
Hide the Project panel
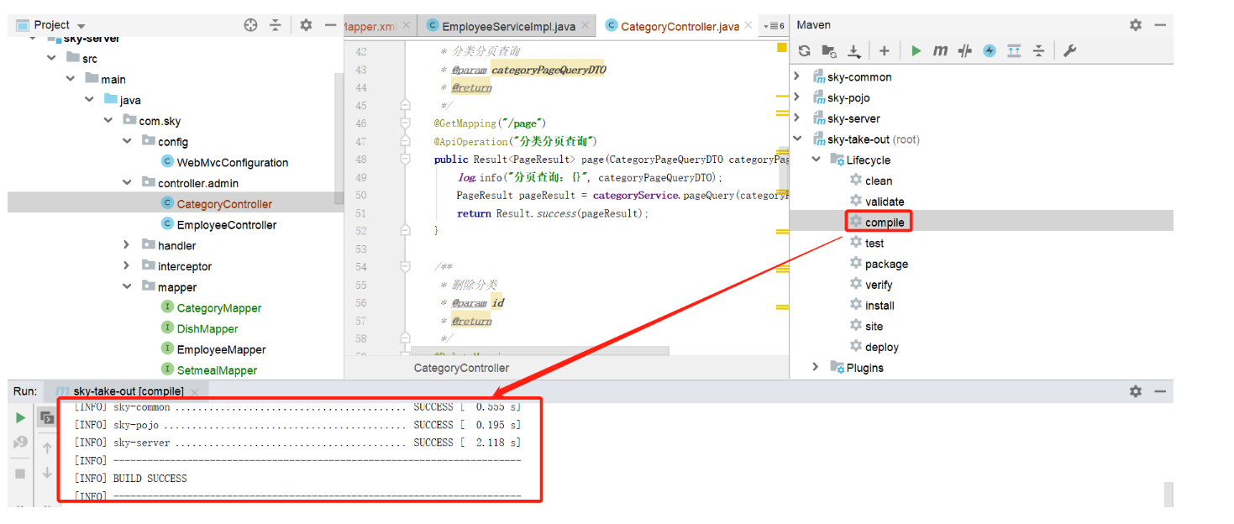point(330,25)
